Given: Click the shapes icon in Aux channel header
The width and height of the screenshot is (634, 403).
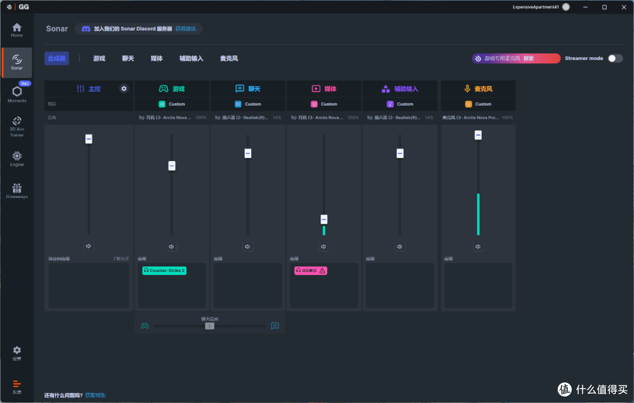Looking at the screenshot, I should (385, 89).
